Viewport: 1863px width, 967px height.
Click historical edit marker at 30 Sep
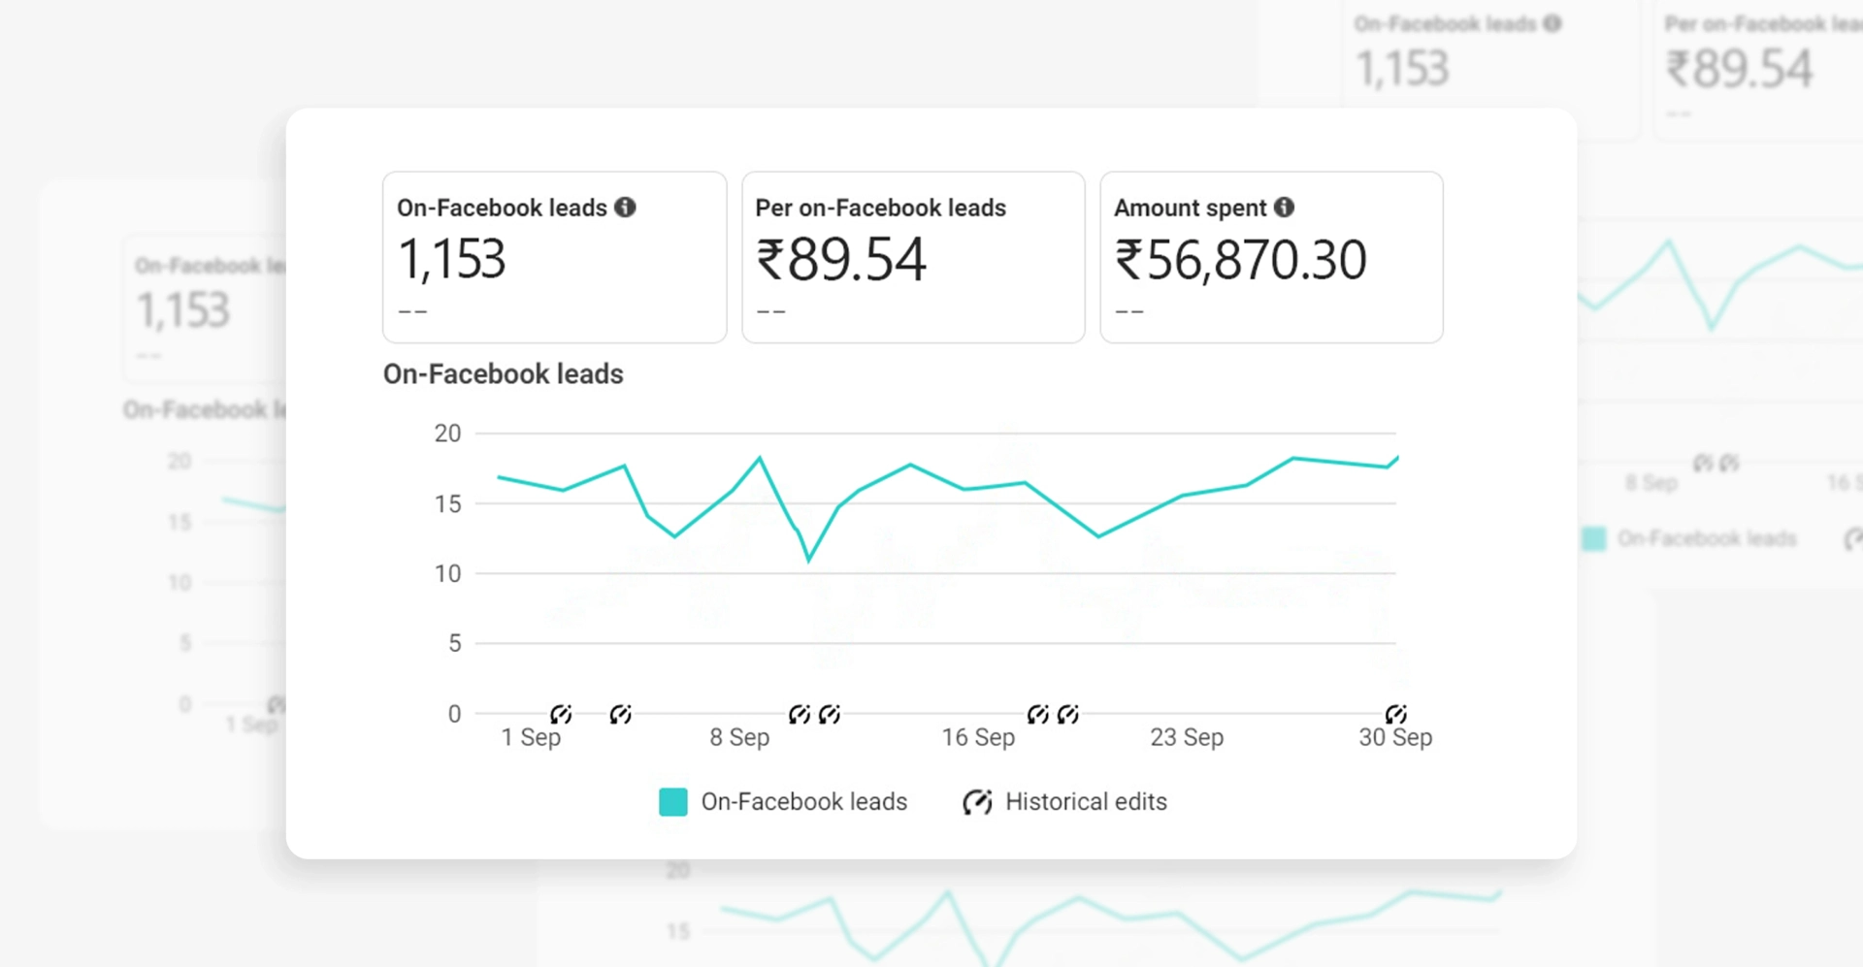coord(1396,715)
